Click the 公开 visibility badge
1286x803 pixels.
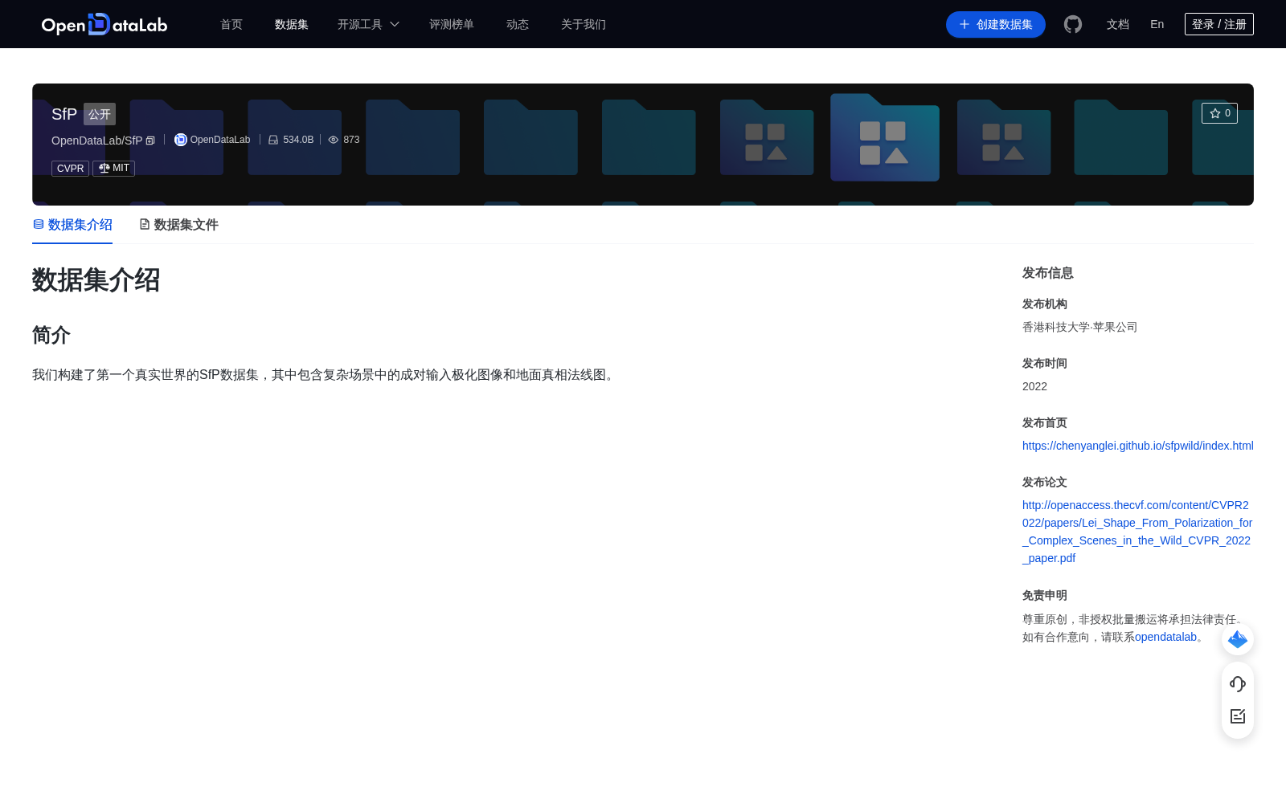click(100, 114)
